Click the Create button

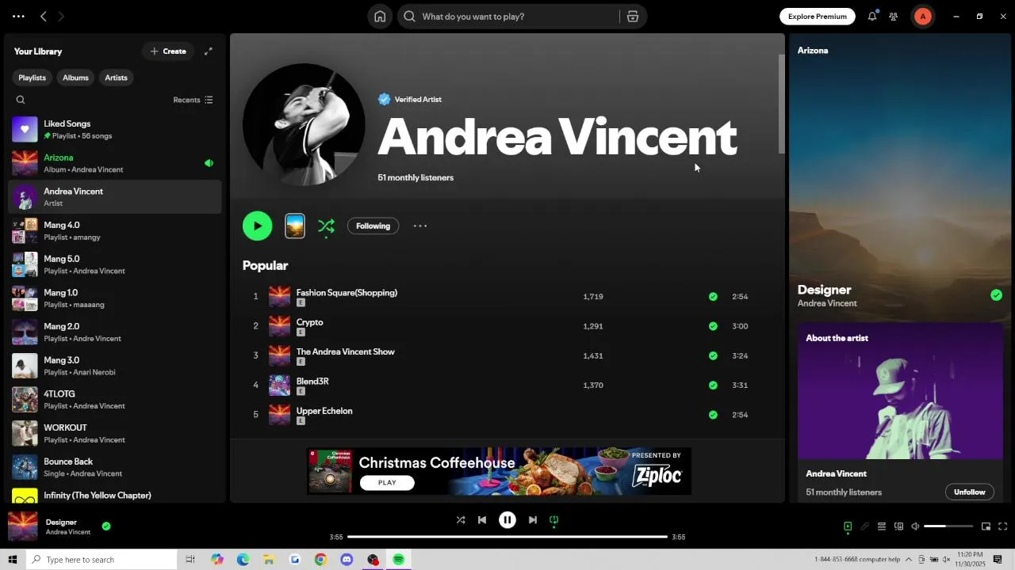coord(168,51)
